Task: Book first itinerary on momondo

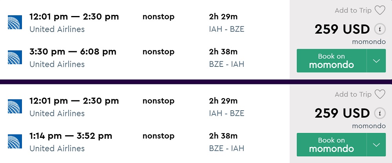Action: [331, 61]
